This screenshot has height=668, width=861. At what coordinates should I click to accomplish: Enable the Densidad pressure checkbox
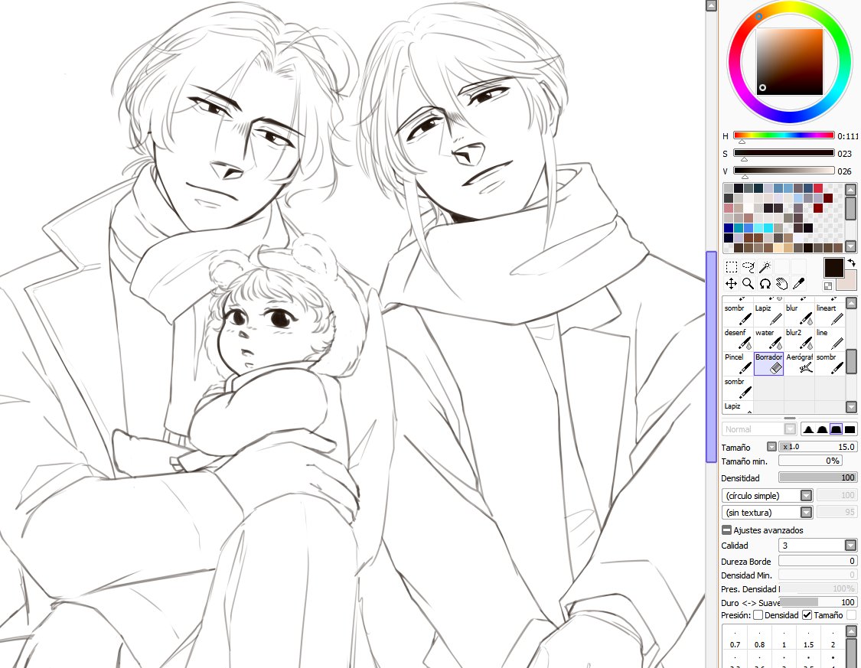pos(758,614)
